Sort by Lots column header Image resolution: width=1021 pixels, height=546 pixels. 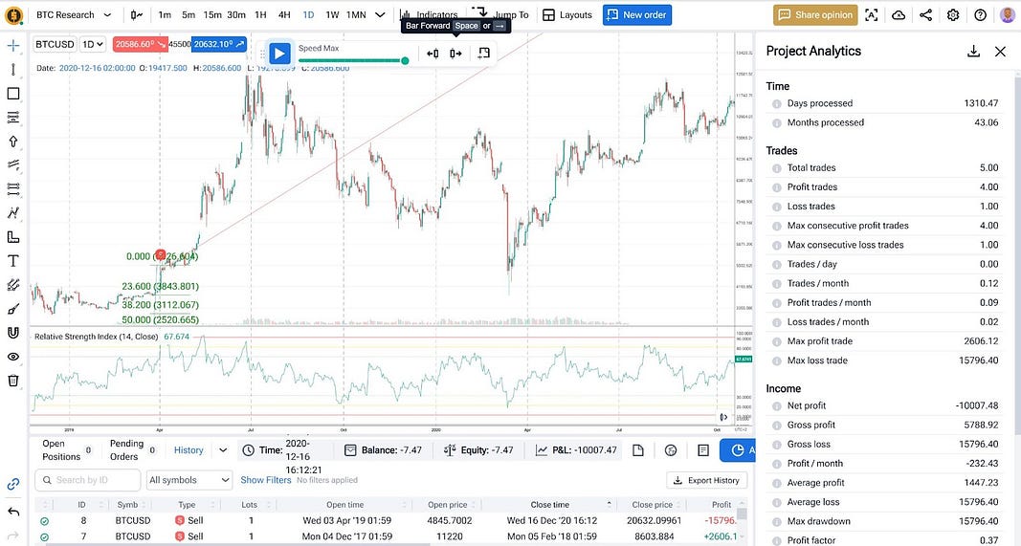click(250, 504)
